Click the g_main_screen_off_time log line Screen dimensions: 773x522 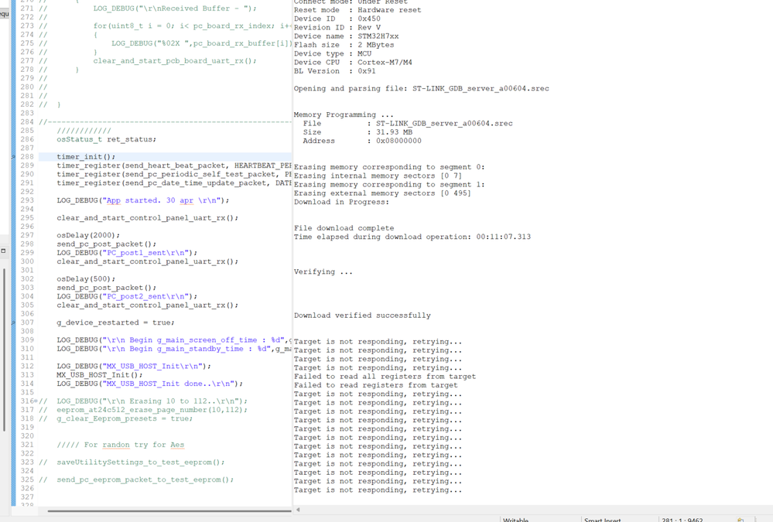[x=174, y=340]
